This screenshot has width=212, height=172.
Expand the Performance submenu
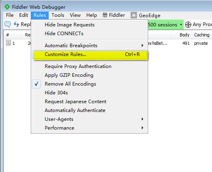click(89, 128)
